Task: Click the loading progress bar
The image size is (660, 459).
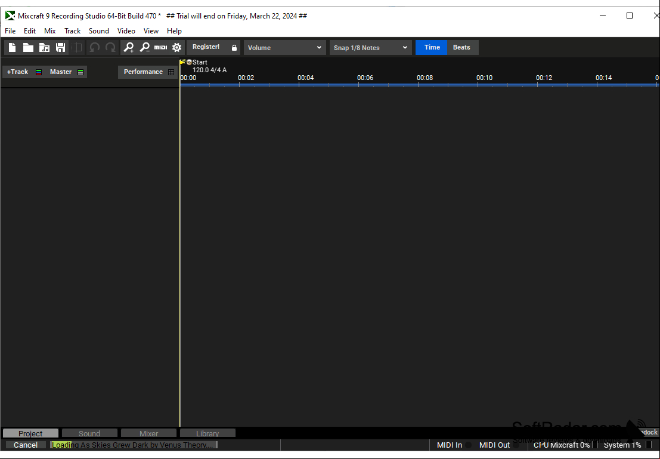Action: point(134,445)
